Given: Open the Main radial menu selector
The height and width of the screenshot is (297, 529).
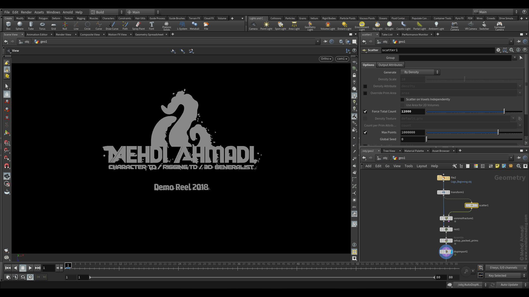Looking at the screenshot, I should pyautogui.click(x=143, y=12).
